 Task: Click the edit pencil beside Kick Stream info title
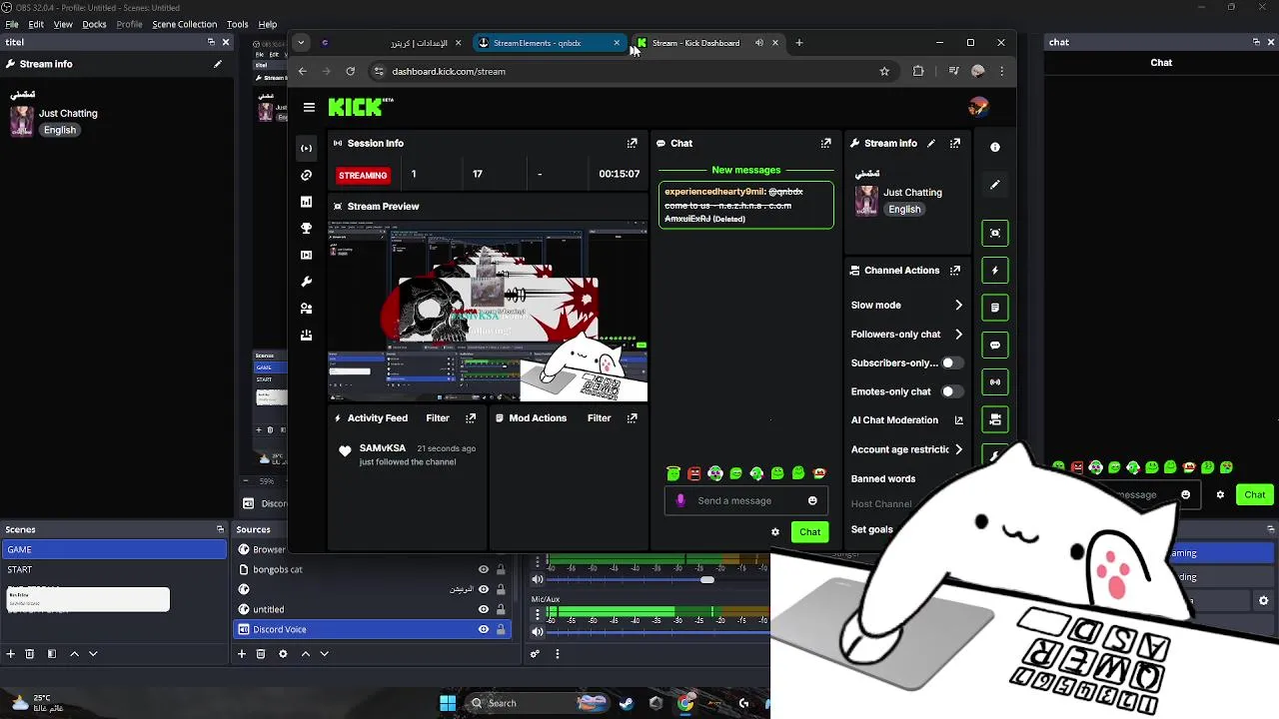931,143
